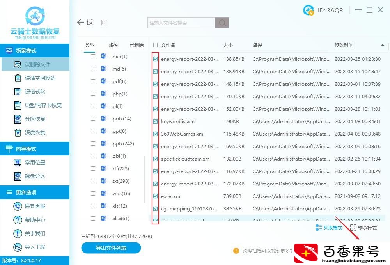390x265 pixels.
Task: Select the .potx(14) type entry
Action: tap(121, 118)
